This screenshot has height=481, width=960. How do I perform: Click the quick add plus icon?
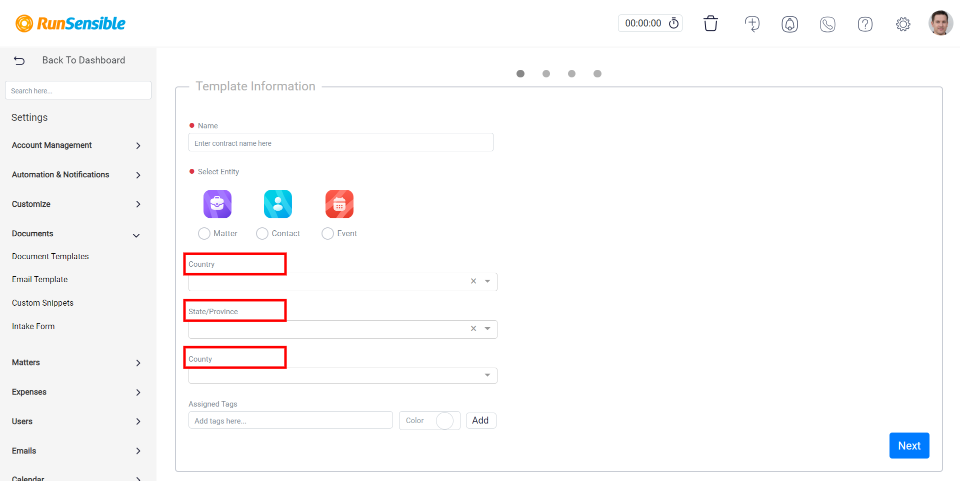(752, 23)
